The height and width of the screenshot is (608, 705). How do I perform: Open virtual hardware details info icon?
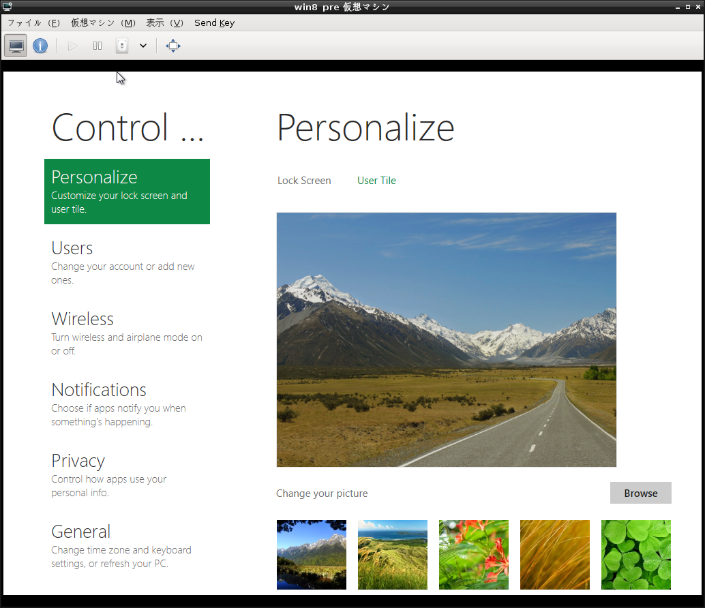40,46
